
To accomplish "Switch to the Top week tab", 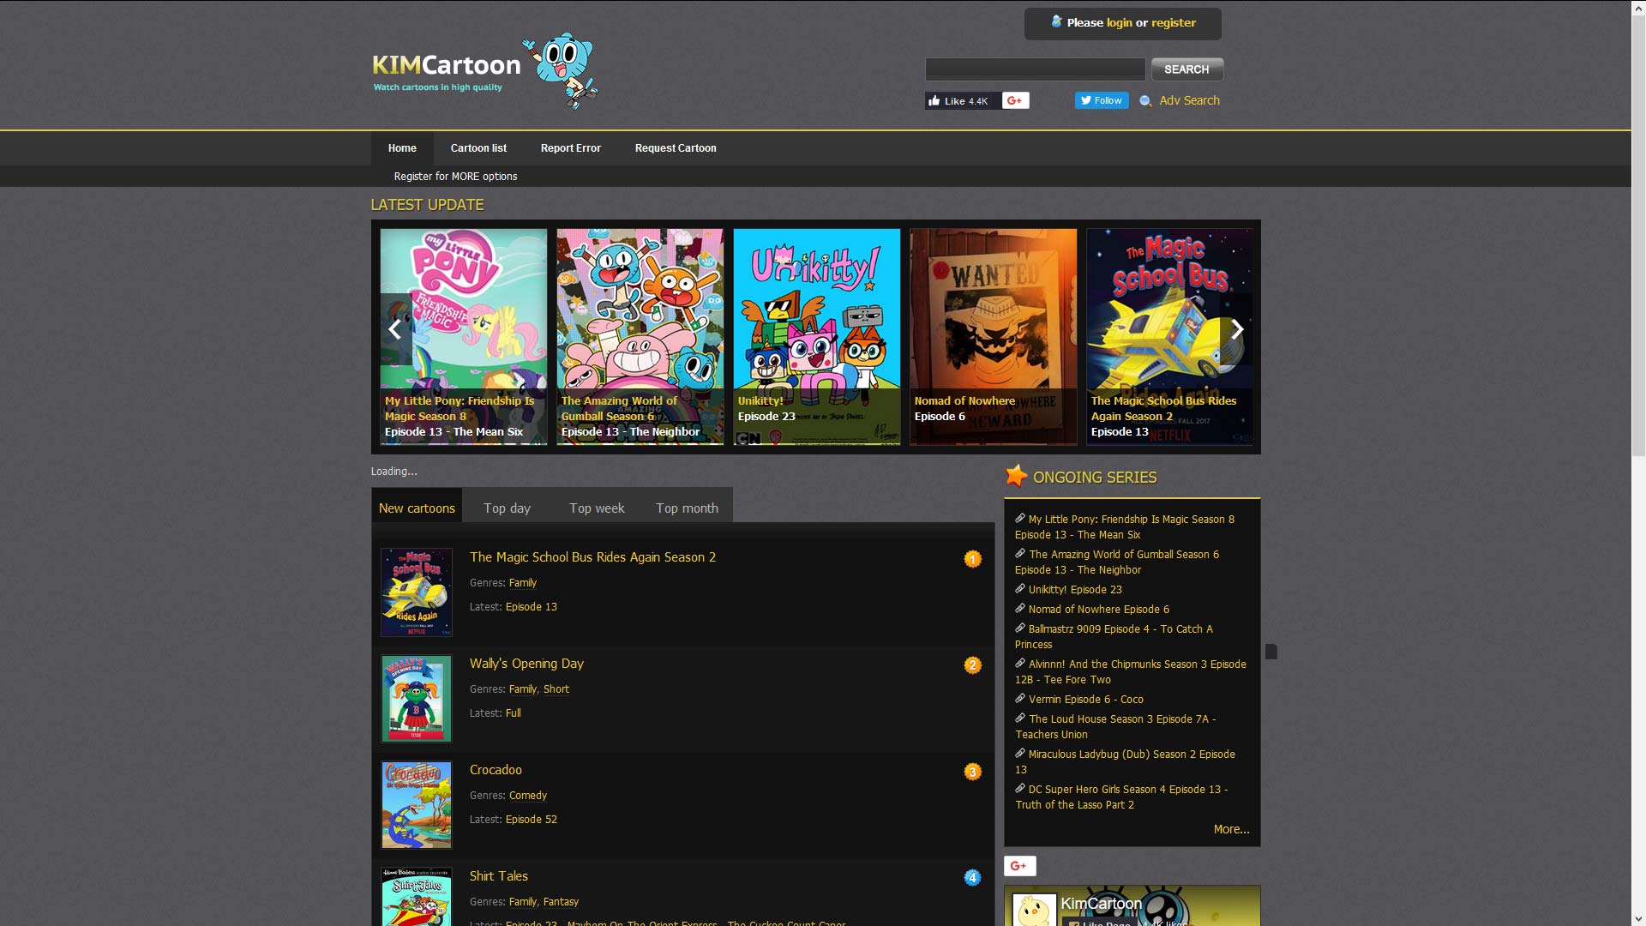I will point(596,508).
